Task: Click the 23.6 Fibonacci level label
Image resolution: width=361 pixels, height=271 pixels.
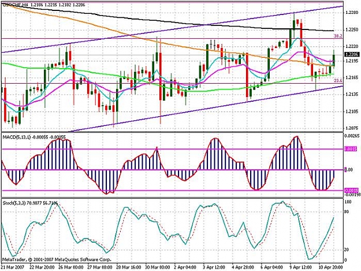Action: (x=338, y=80)
